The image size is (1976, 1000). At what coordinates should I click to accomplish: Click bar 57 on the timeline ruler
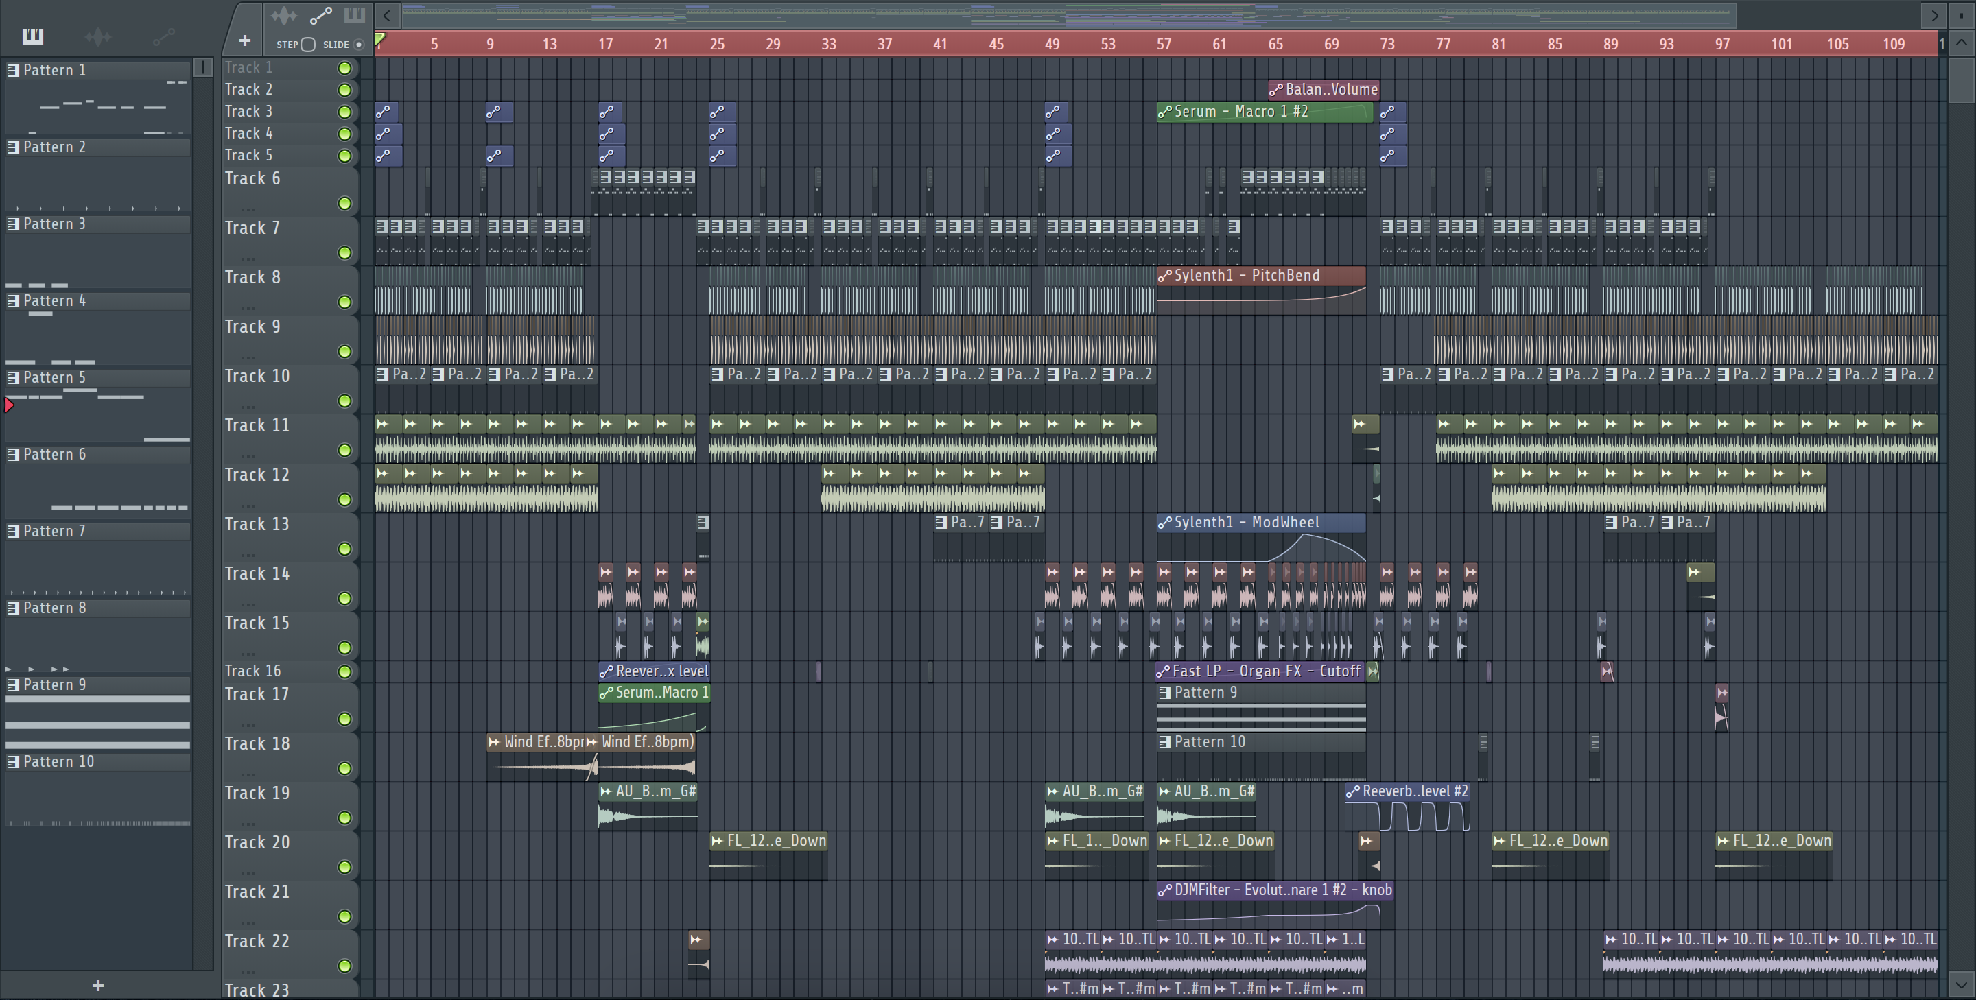click(x=1164, y=45)
